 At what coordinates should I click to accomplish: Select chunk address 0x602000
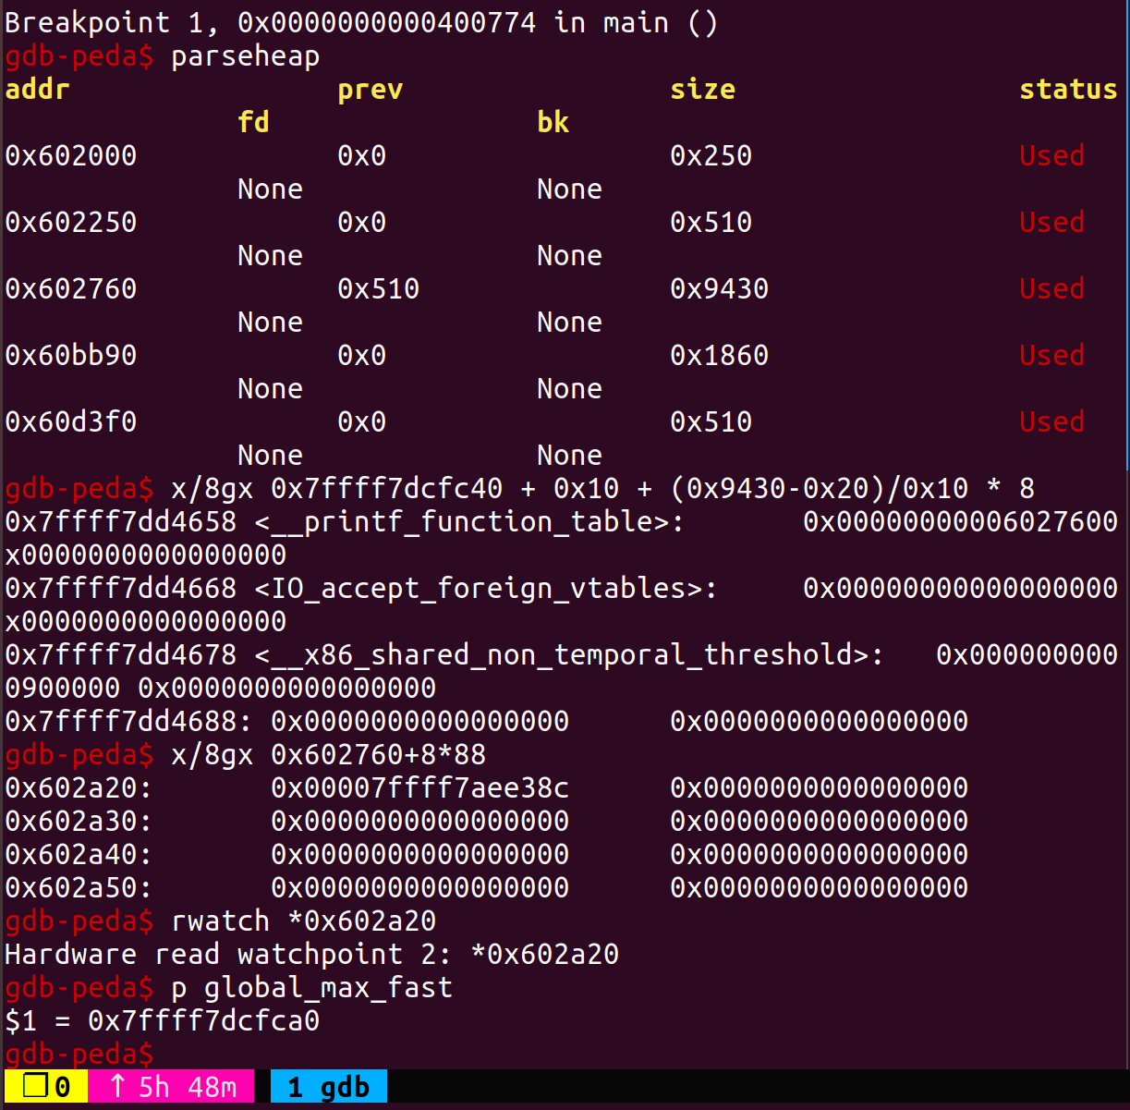(x=70, y=155)
